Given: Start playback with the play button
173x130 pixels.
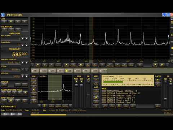Looking at the screenshot, I should pos(12,114).
